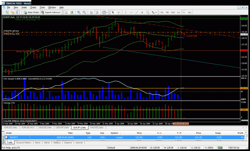
Task: Sort orders by Swap column
Action: click(x=218, y=133)
